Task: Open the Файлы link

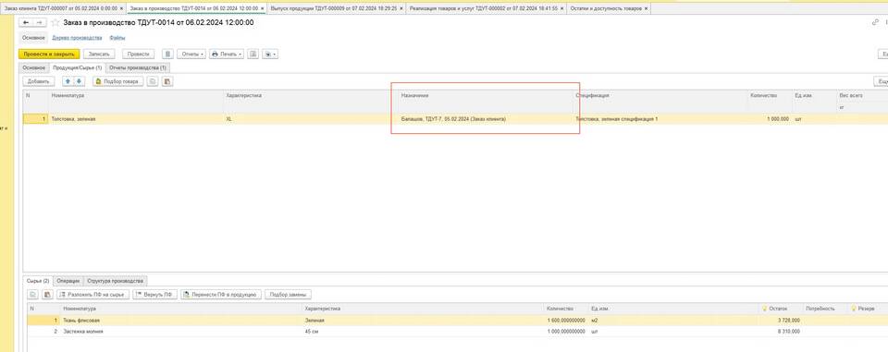Action: 117,38
